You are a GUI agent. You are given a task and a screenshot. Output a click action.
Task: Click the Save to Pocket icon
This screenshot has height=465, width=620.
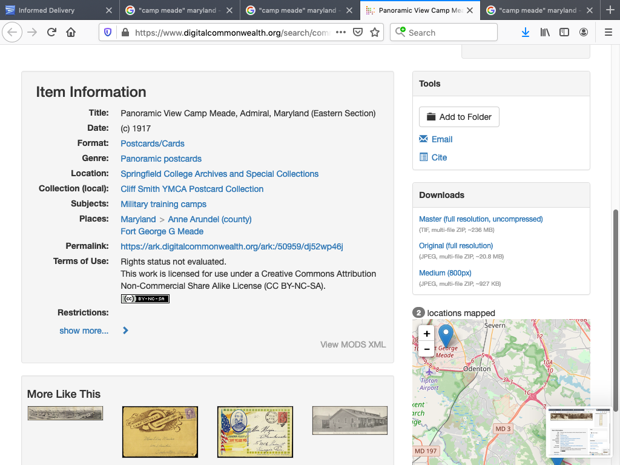358,33
